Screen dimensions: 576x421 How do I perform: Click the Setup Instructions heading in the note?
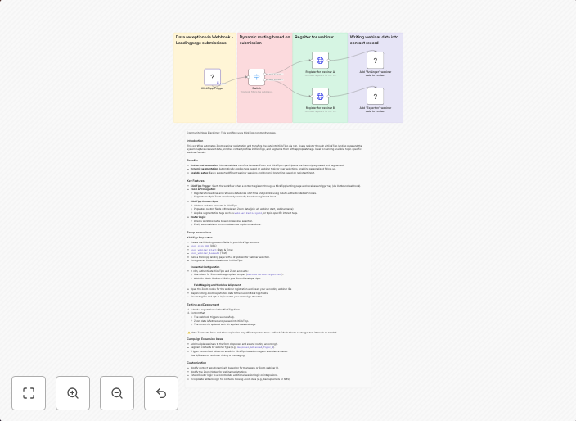(199, 233)
